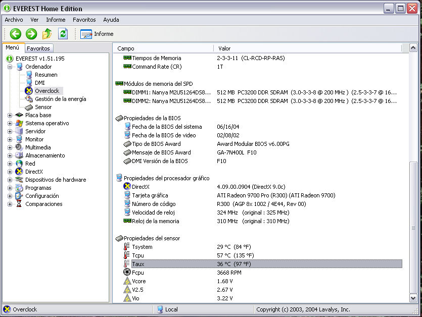Select Gestión de la energía tree item
Viewport: 422px width, 317px height.
pyautogui.click(x=60, y=99)
